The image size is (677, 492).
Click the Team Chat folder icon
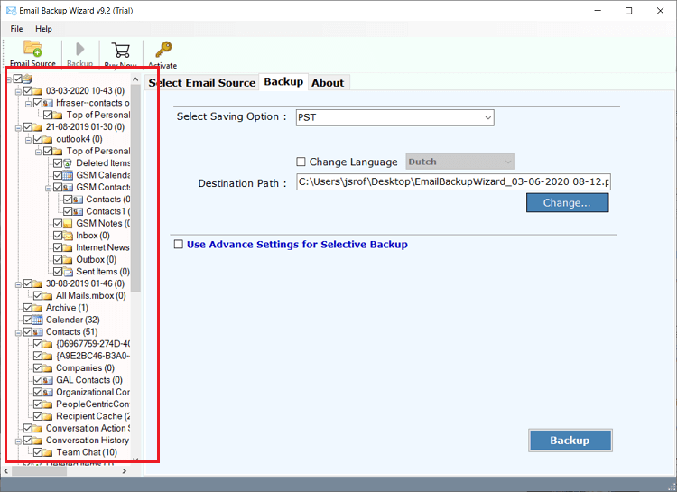point(48,452)
